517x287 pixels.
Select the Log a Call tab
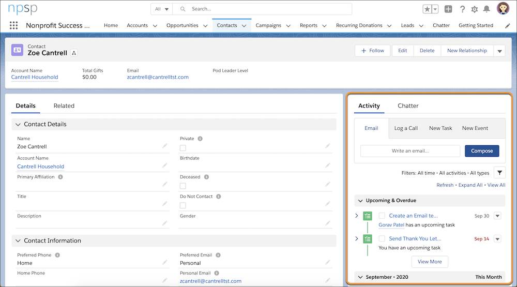click(406, 128)
